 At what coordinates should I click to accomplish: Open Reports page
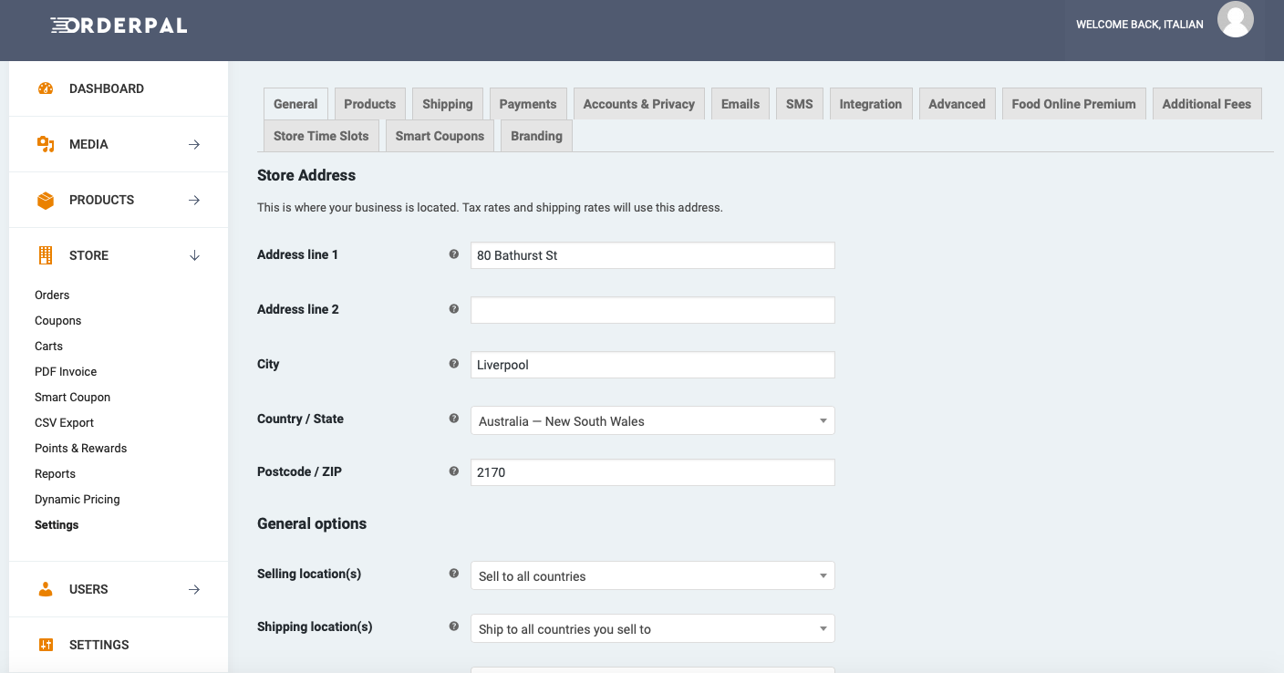pos(56,473)
